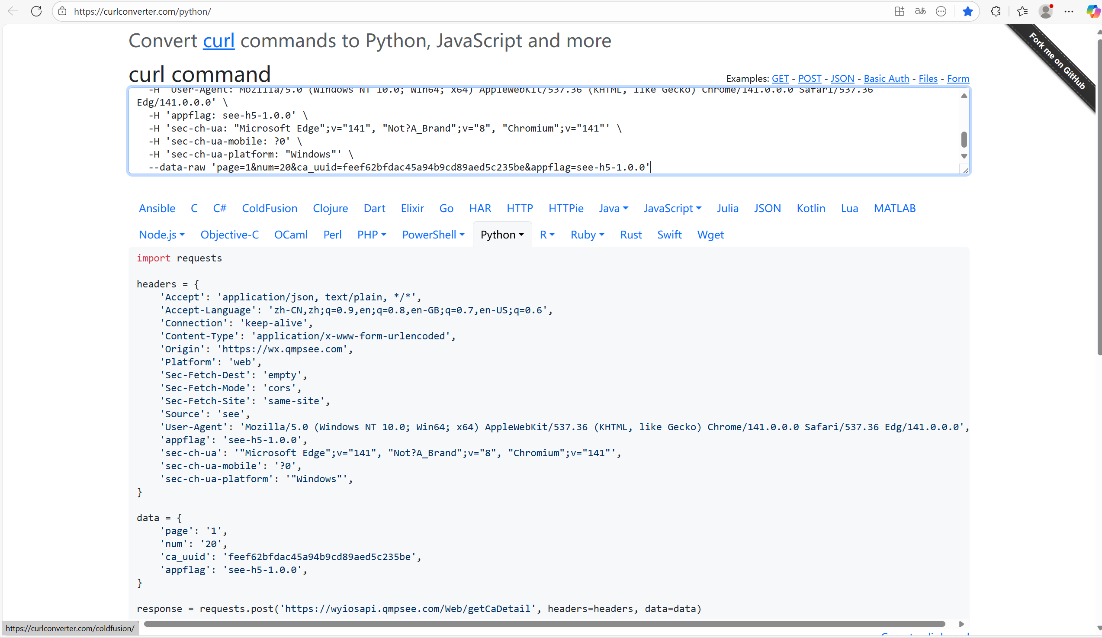Click the horizontal code scrollbar
The width and height of the screenshot is (1102, 638).
pos(544,624)
